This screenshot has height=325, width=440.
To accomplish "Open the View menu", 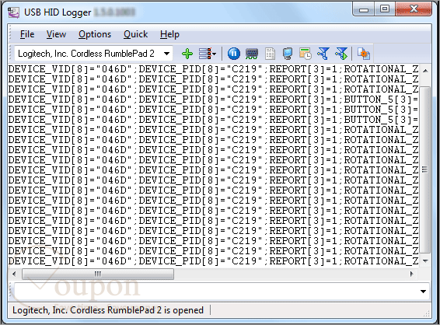I will pyautogui.click(x=56, y=34).
